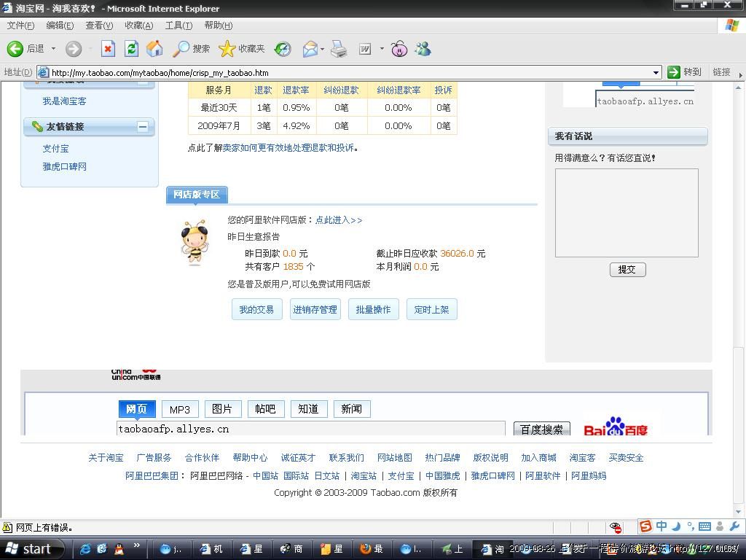
Task: Open the 工具(T) menu
Action: coord(178,26)
